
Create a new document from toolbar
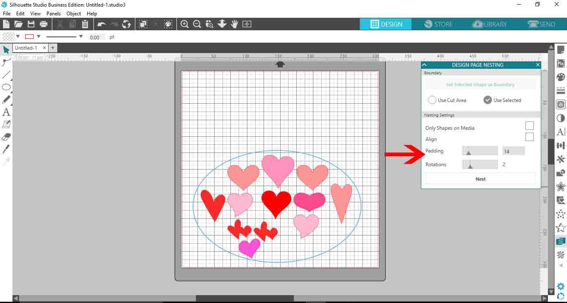point(6,24)
